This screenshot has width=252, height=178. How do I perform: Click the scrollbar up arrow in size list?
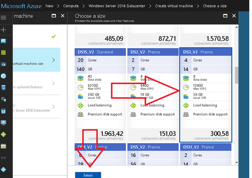tap(237, 27)
